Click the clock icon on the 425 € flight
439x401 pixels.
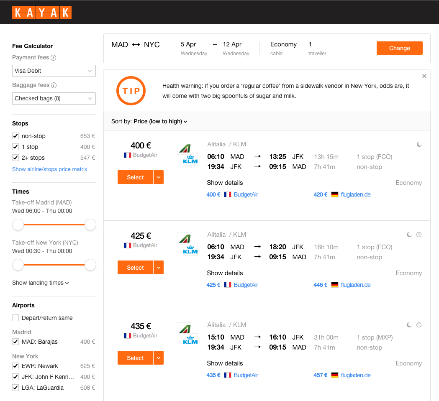419,235
